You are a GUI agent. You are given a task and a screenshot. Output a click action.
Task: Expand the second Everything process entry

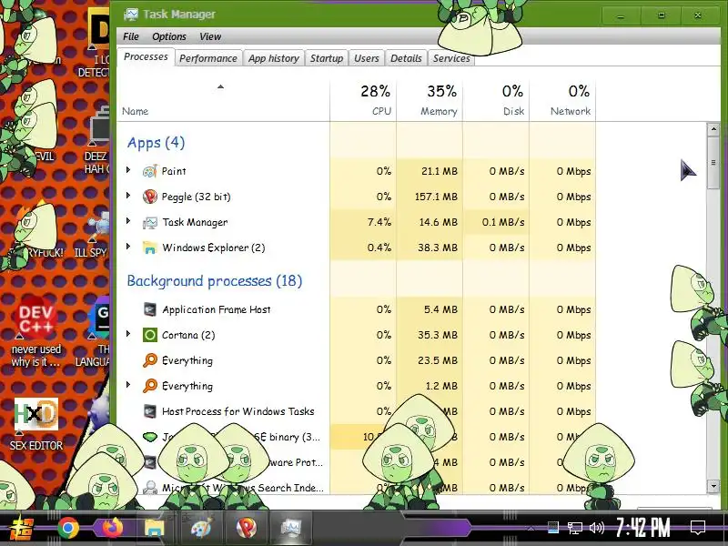point(128,385)
